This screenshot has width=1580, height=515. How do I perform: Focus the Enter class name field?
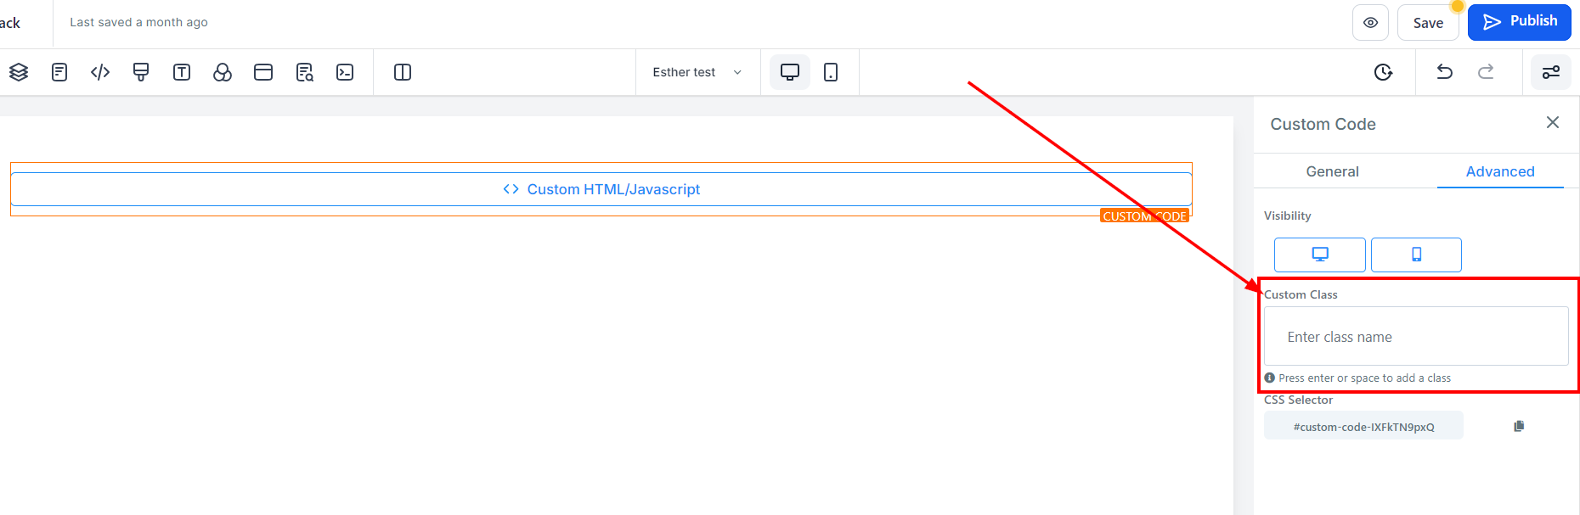click(x=1416, y=337)
